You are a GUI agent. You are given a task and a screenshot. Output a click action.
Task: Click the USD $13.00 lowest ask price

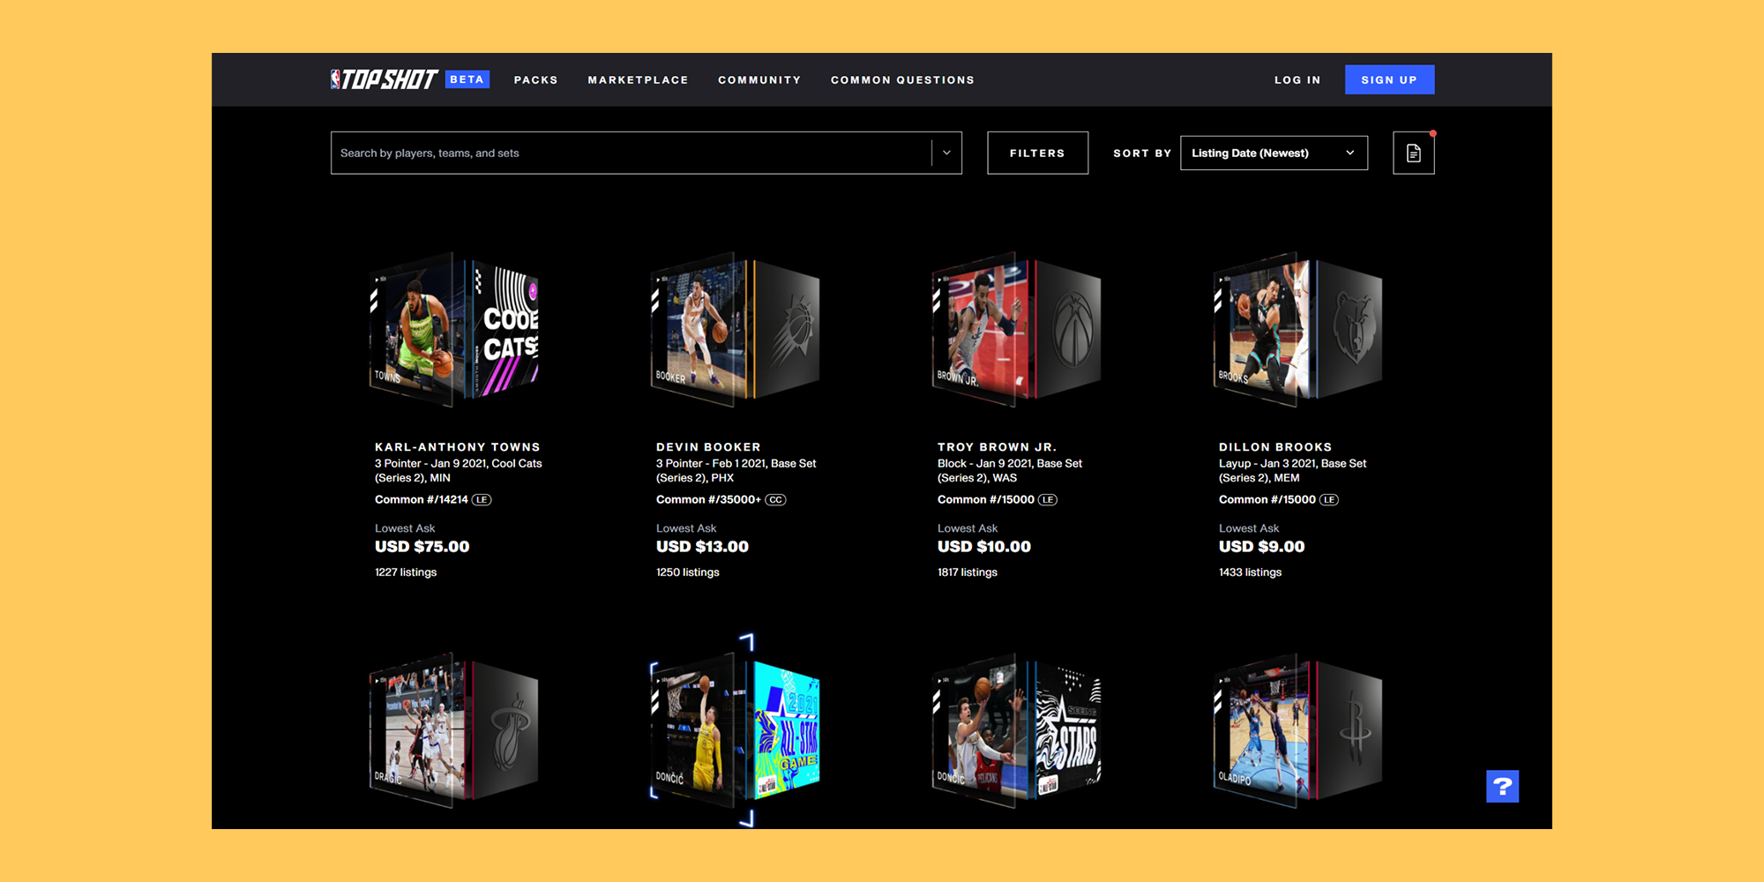(x=702, y=547)
